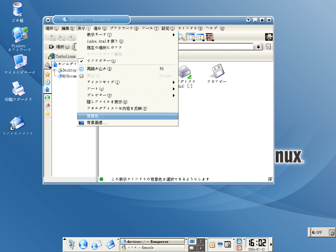Click the Back arrow toolbar button
336x252 pixels.
pos(61,37)
